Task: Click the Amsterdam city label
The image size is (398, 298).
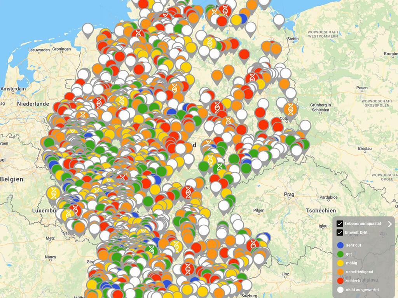Action: (13, 89)
